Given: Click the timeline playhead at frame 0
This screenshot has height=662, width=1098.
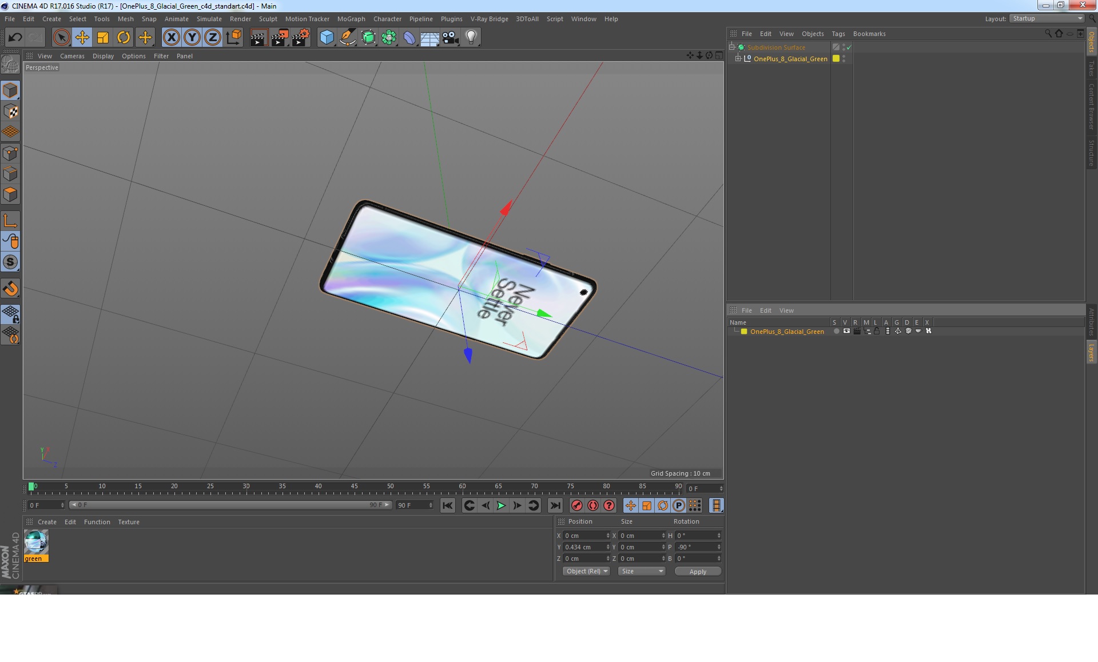Looking at the screenshot, I should tap(31, 486).
